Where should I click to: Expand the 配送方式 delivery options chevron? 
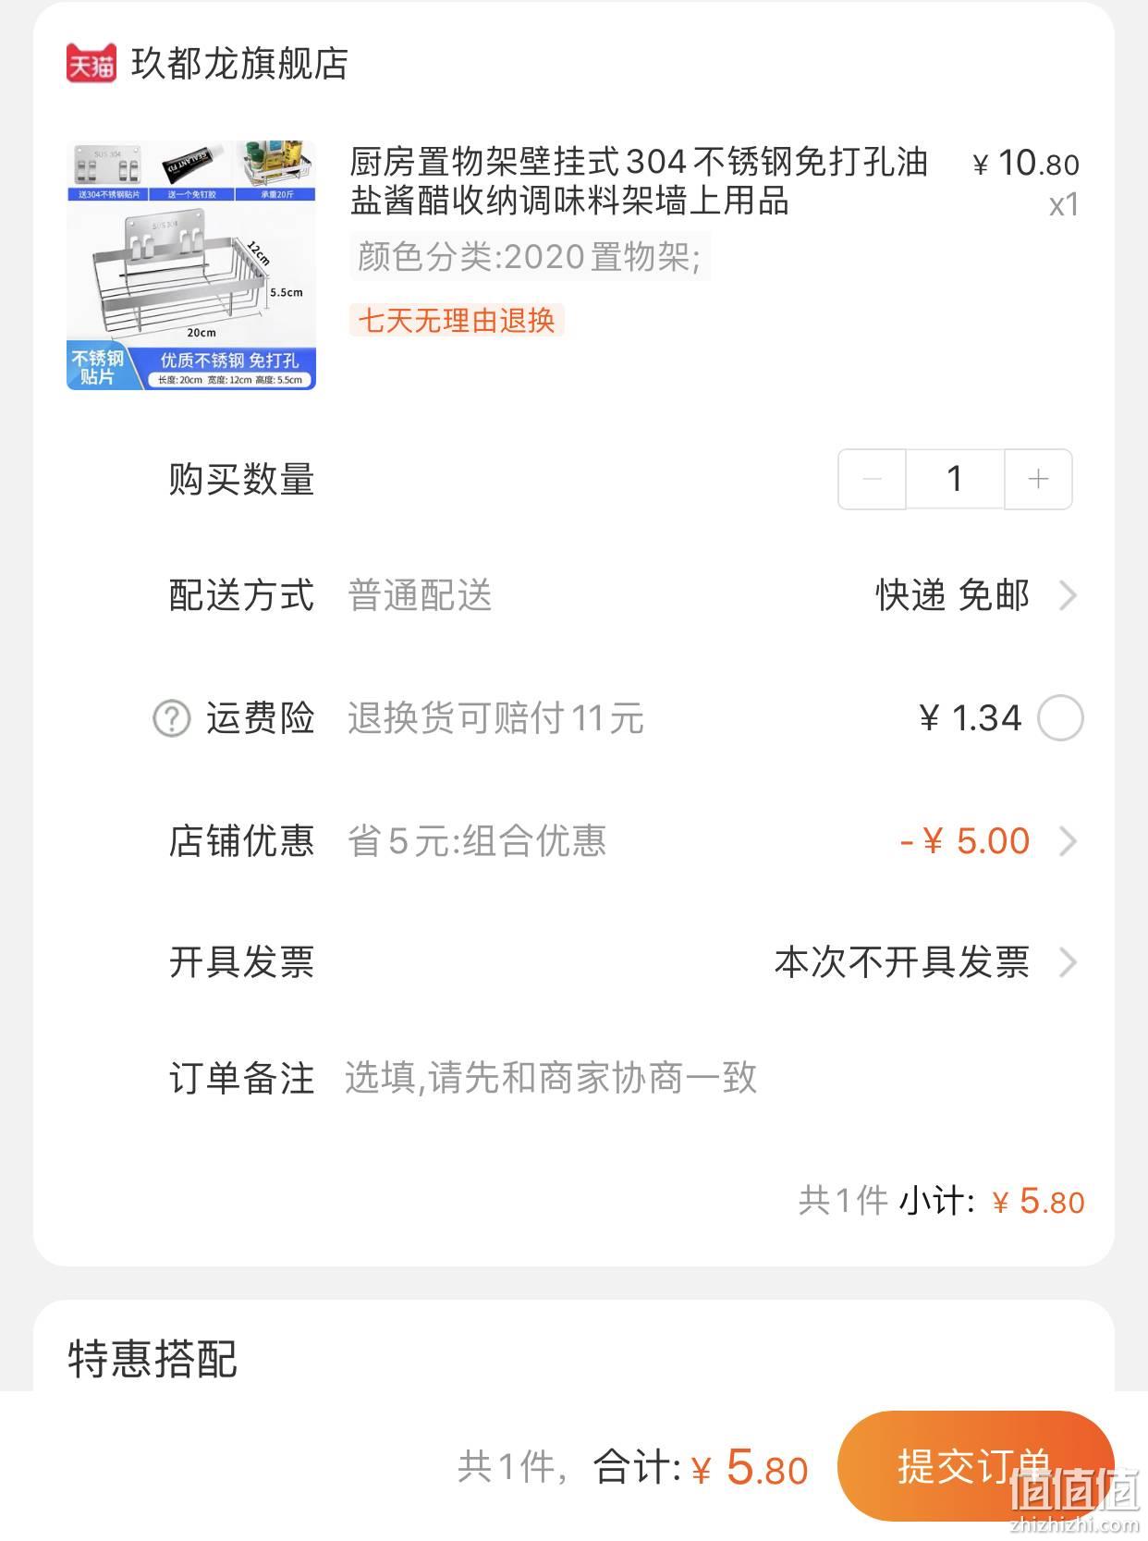click(x=1068, y=596)
